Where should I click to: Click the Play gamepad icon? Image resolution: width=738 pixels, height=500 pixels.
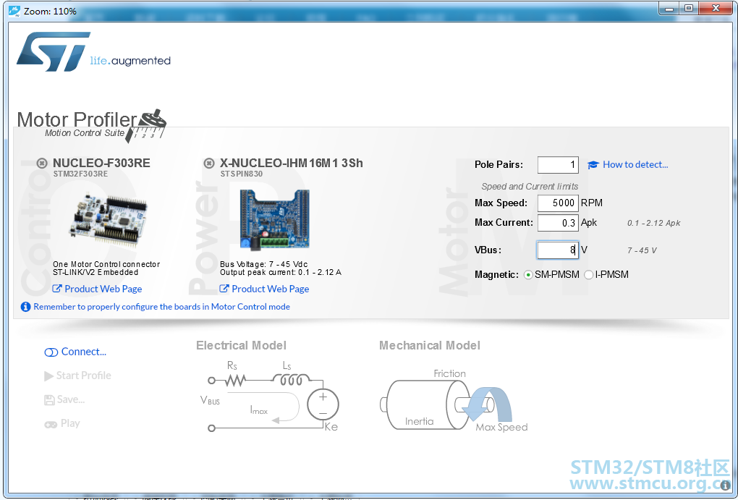51,424
